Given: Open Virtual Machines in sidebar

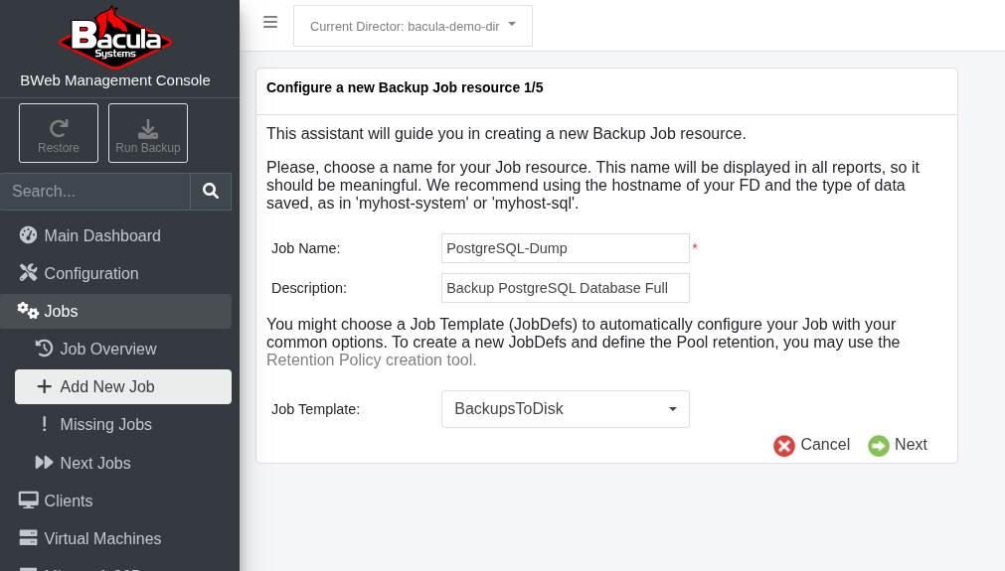Looking at the screenshot, I should tap(102, 538).
